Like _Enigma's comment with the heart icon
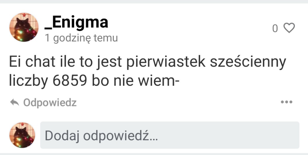The width and height of the screenshot is (308, 155). [289, 28]
